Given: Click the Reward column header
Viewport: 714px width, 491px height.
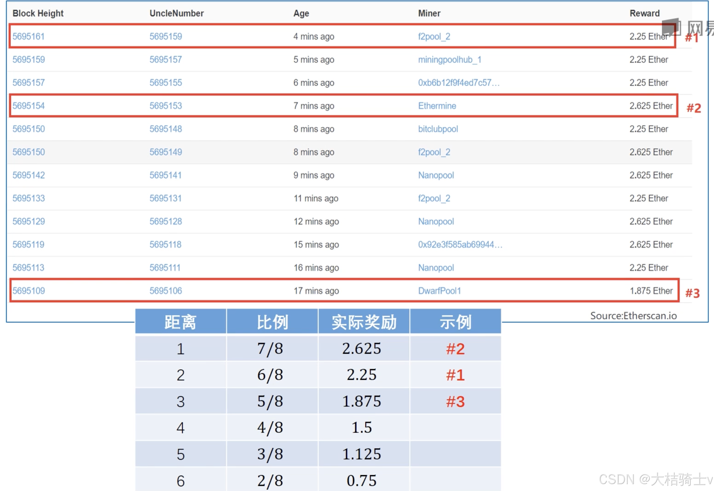Looking at the screenshot, I should [x=644, y=13].
